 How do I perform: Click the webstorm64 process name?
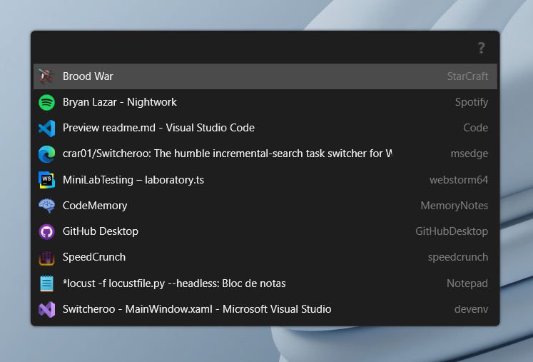click(459, 180)
